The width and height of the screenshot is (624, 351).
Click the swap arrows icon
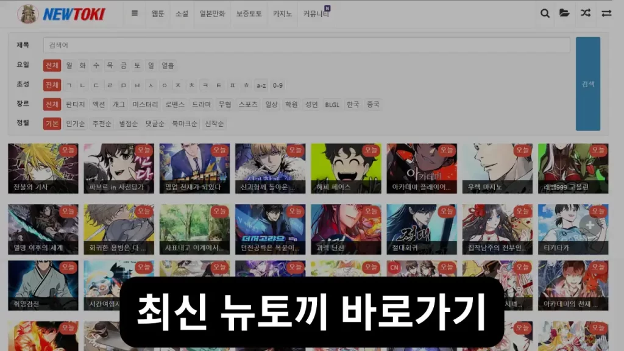tap(606, 13)
